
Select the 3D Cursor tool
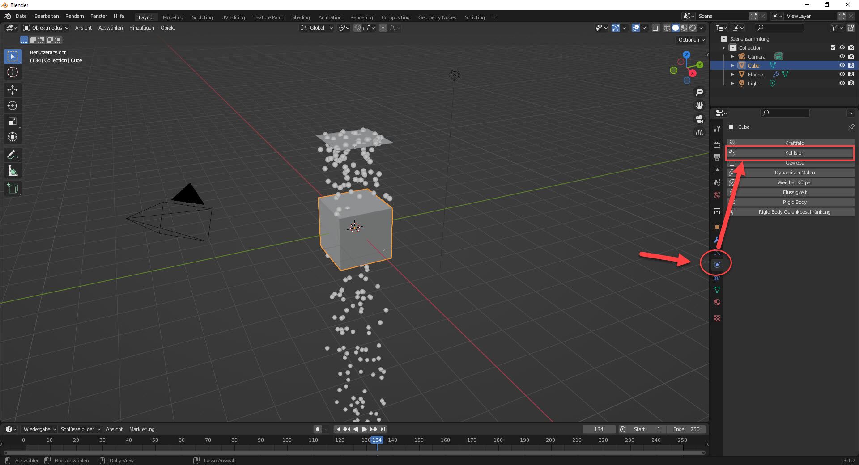pyautogui.click(x=13, y=72)
